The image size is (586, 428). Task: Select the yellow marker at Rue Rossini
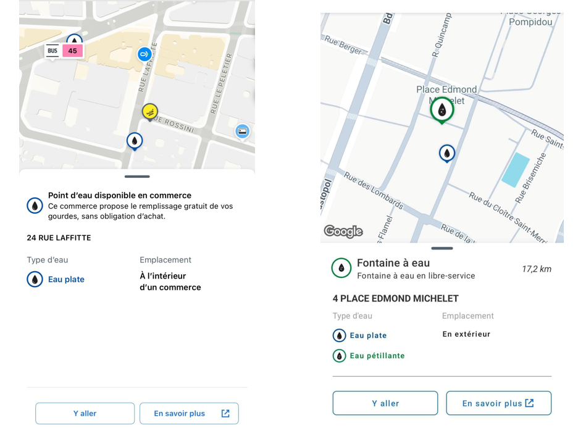(x=150, y=112)
